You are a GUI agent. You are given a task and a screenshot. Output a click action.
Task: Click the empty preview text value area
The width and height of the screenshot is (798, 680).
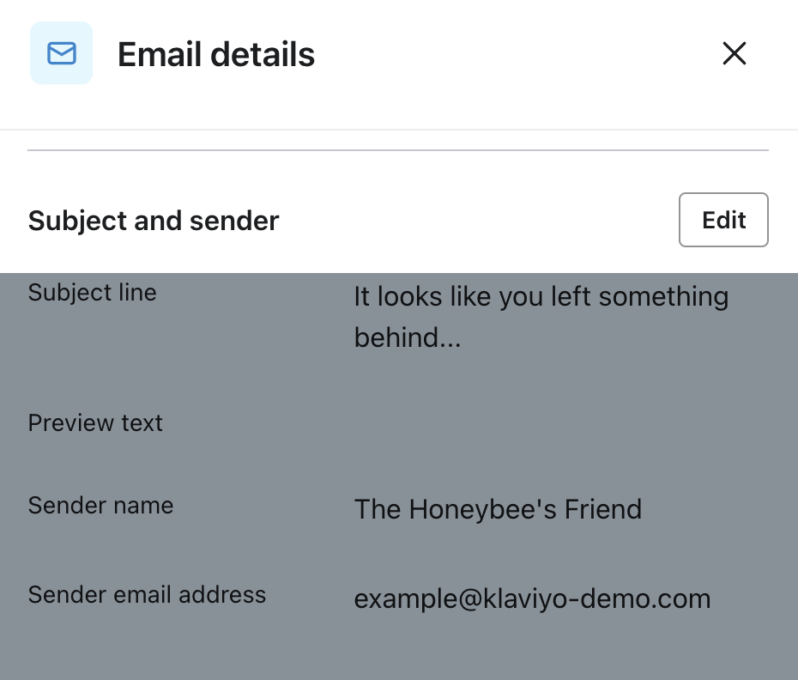[x=541, y=423]
